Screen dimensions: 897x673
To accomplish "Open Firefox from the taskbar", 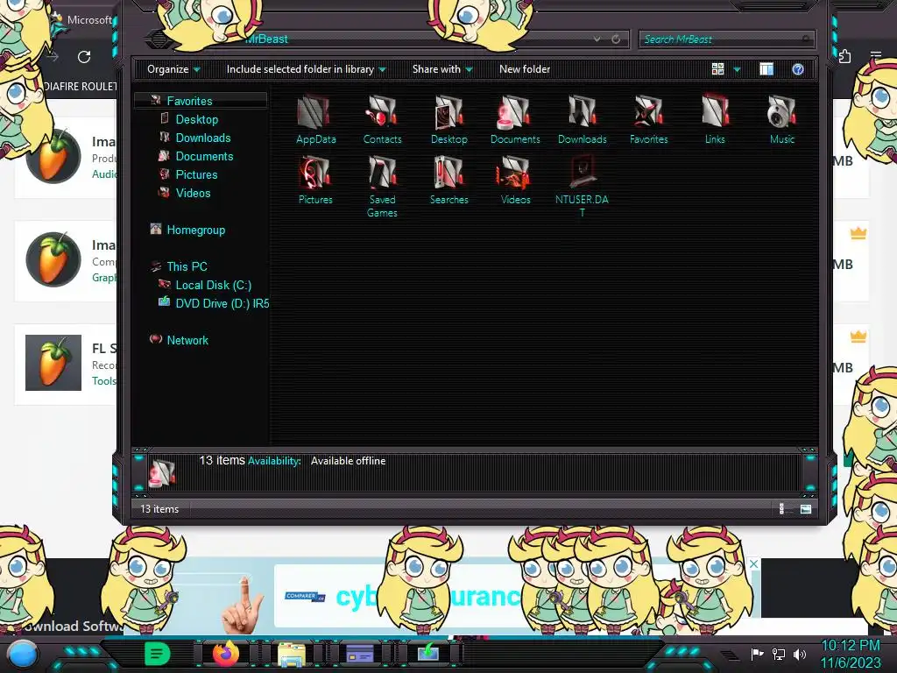I will (225, 653).
